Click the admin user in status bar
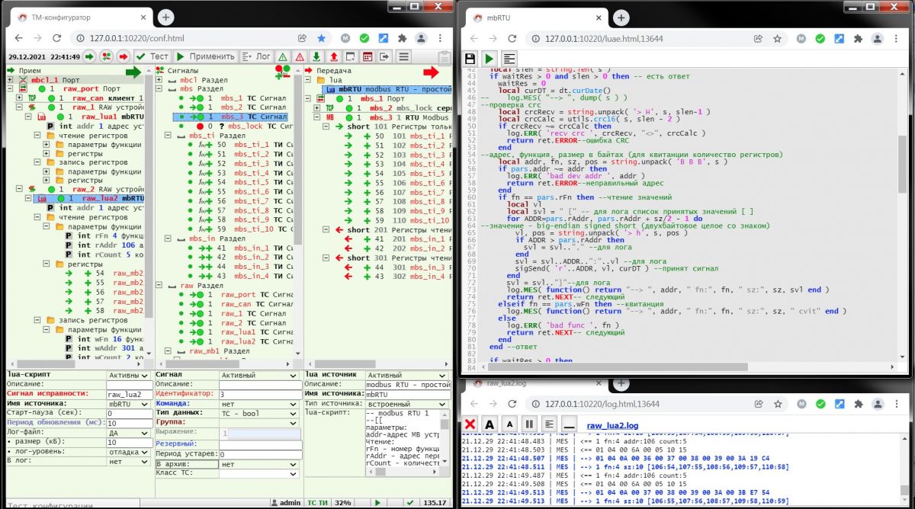The width and height of the screenshot is (915, 509). [285, 502]
